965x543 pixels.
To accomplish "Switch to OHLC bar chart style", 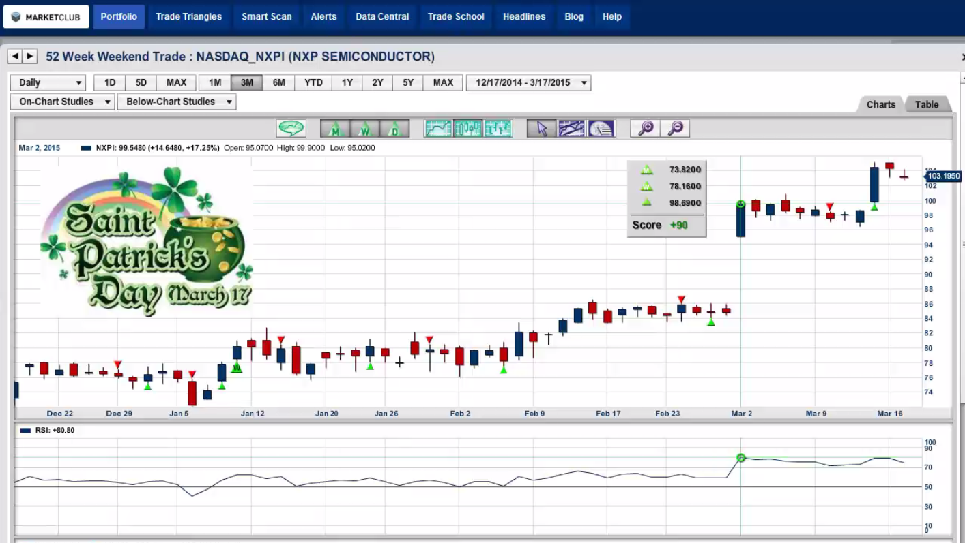I will [498, 128].
